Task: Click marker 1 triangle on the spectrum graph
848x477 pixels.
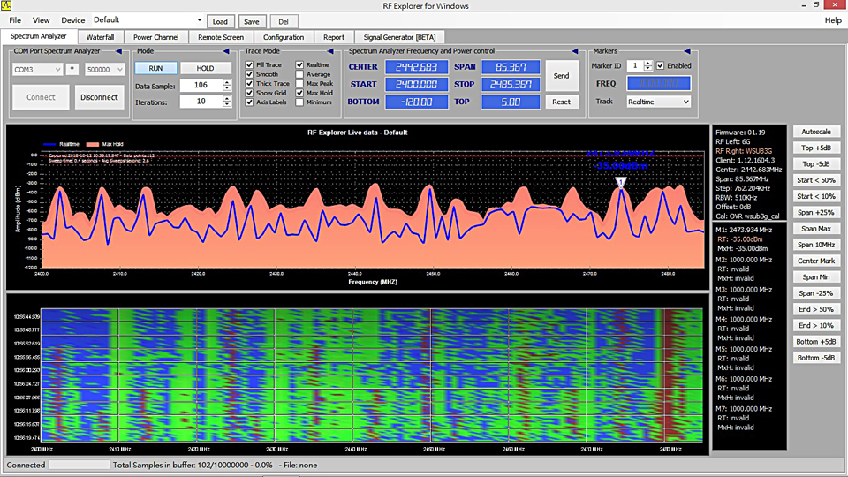Action: (621, 183)
